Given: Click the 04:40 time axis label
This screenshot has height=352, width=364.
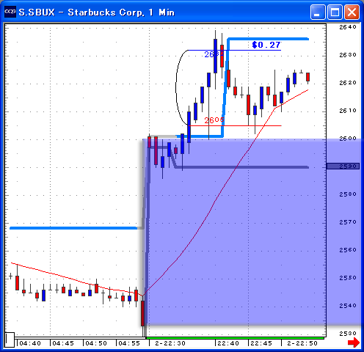Looking at the screenshot, I should tap(30, 343).
